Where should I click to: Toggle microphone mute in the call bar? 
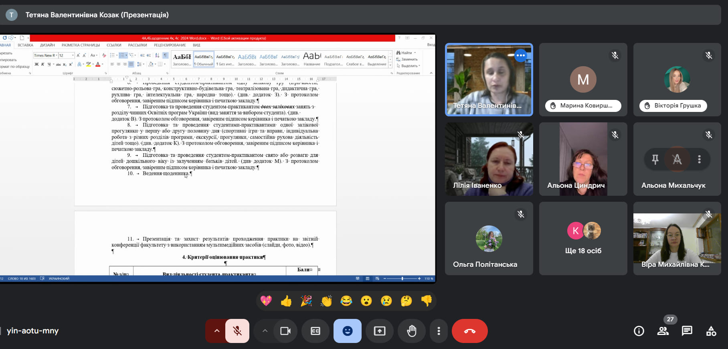point(237,331)
